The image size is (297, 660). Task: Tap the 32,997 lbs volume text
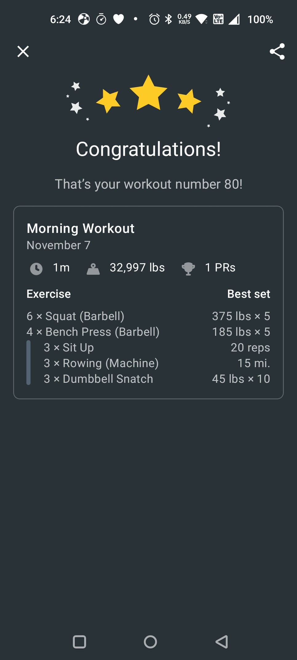pos(137,267)
